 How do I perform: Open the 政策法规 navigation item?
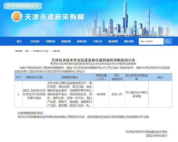pyautogui.click(x=82, y=41)
